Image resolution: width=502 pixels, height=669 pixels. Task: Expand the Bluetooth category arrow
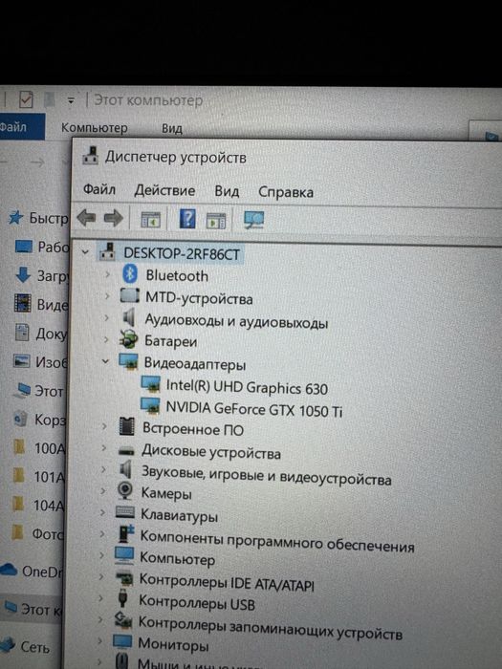[107, 274]
